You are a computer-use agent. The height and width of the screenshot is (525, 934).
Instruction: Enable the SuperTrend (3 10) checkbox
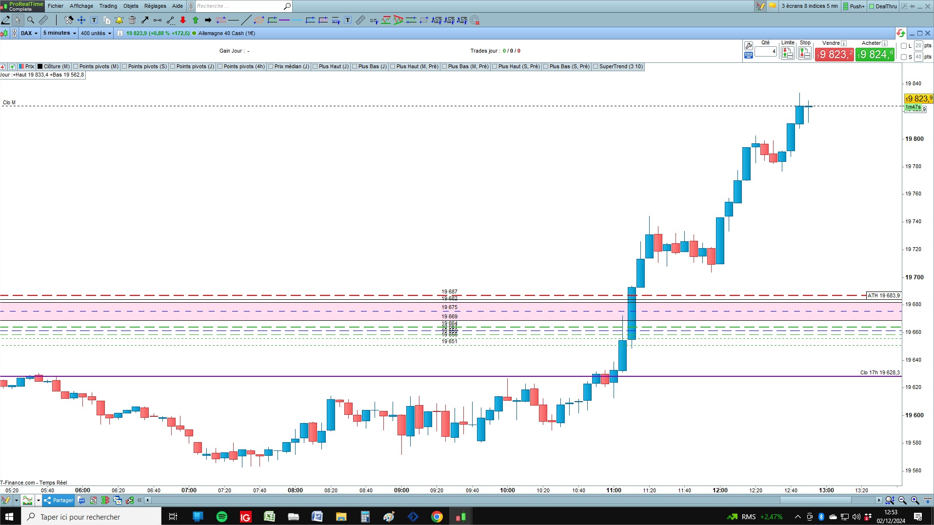(x=596, y=67)
